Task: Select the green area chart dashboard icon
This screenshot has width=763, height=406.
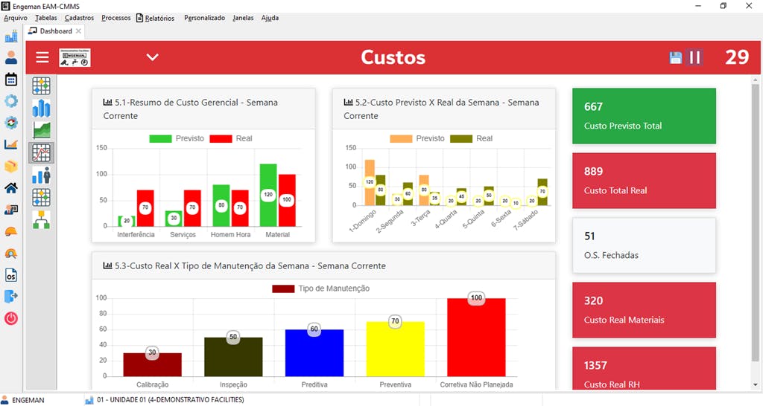Action: [x=42, y=130]
